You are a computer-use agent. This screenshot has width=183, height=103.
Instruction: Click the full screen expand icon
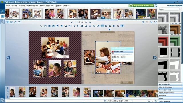click(x=156, y=22)
